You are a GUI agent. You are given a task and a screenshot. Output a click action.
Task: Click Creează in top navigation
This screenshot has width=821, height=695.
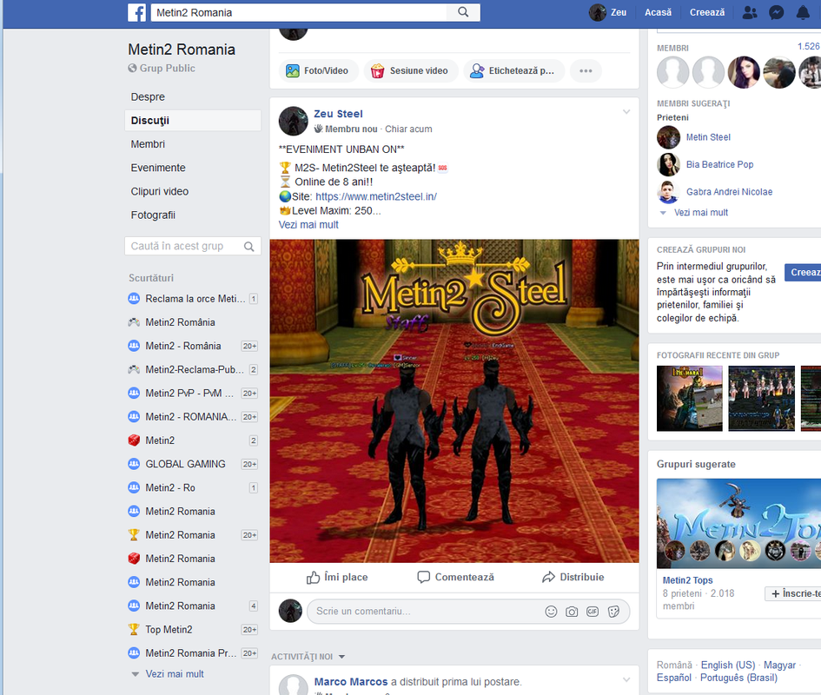click(707, 12)
